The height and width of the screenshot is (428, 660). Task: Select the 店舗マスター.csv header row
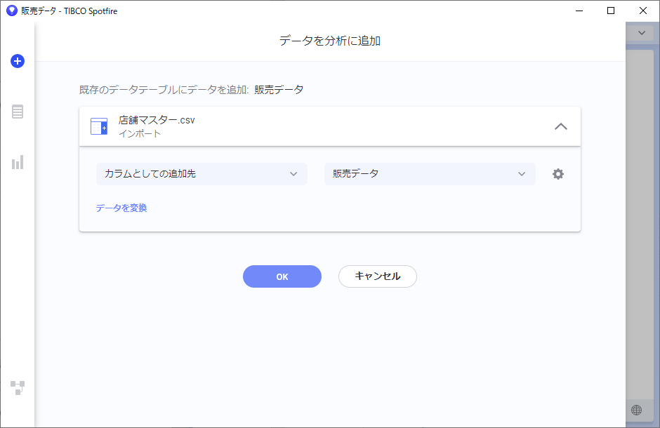pyautogui.click(x=330, y=126)
